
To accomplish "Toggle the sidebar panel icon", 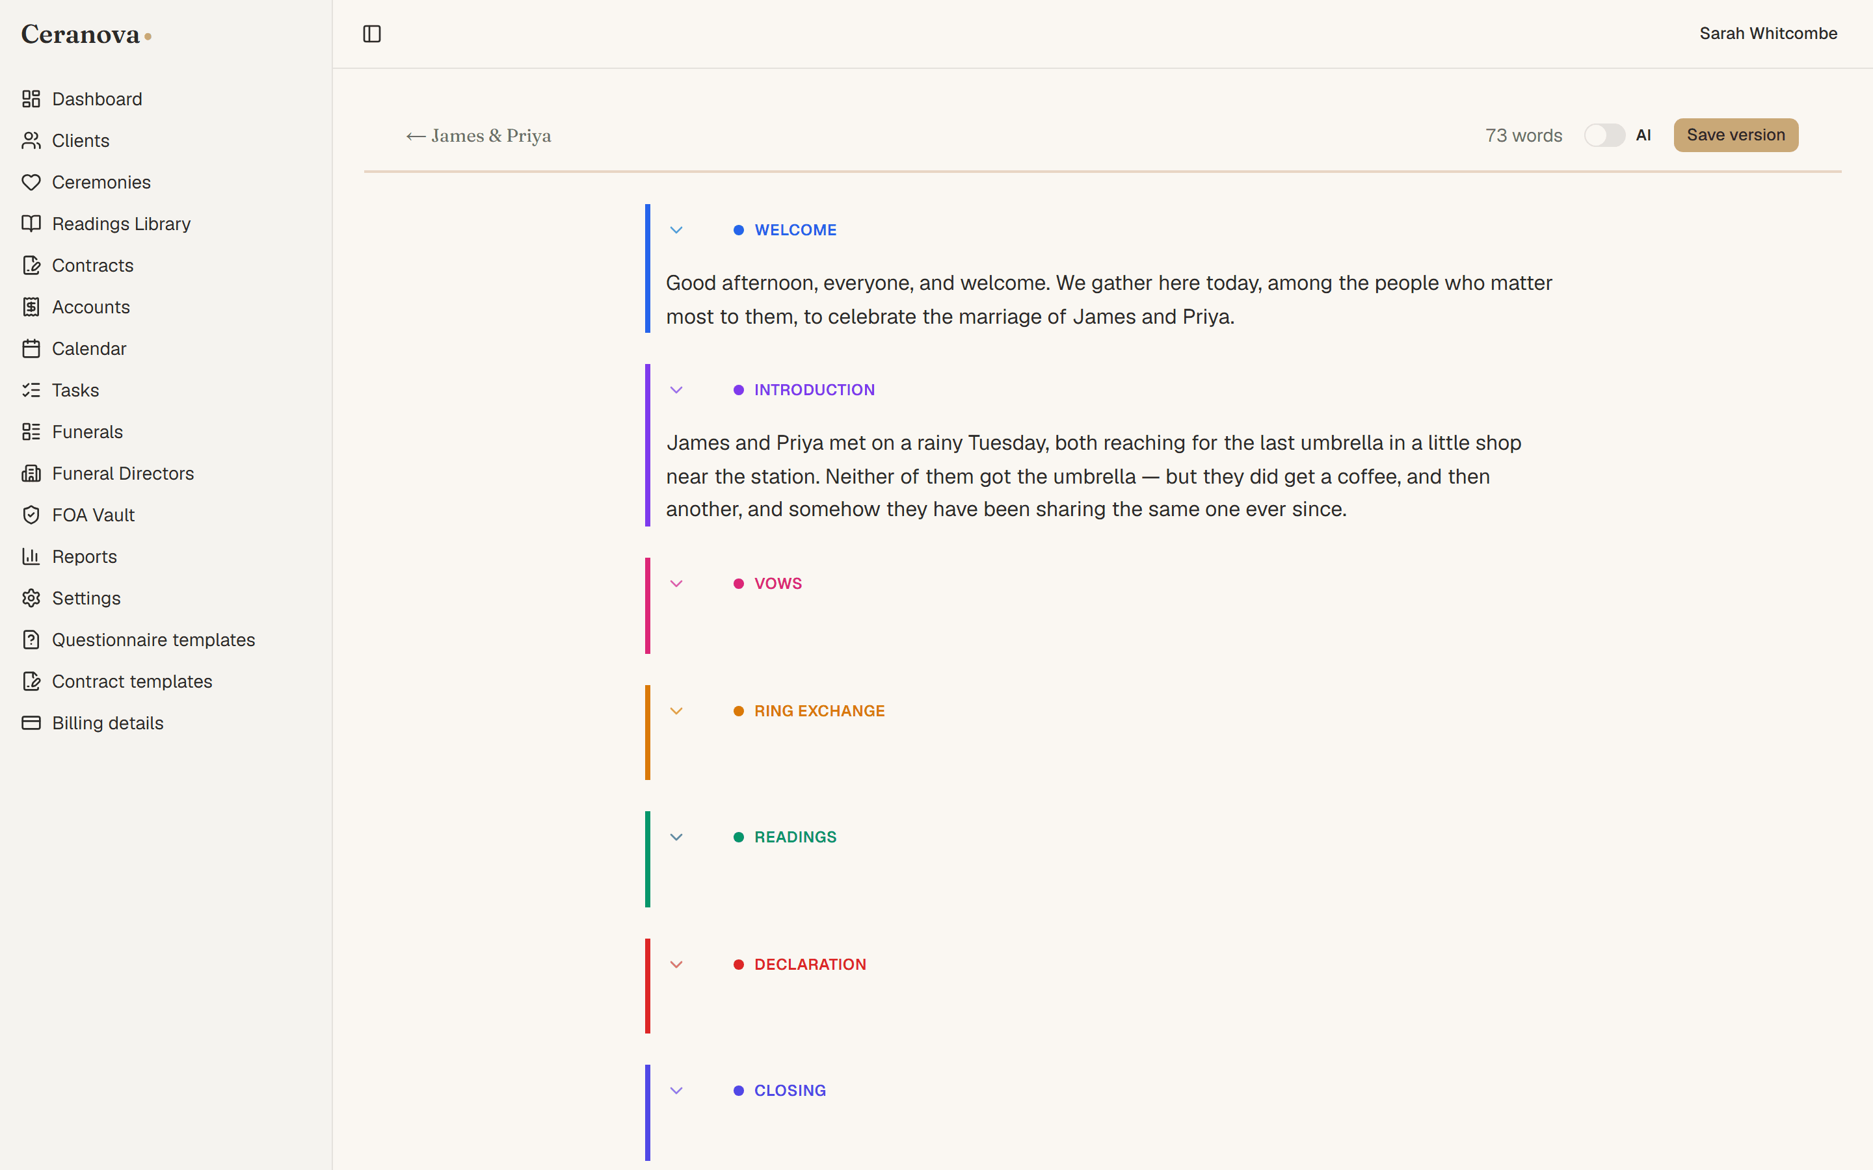I will coord(372,34).
